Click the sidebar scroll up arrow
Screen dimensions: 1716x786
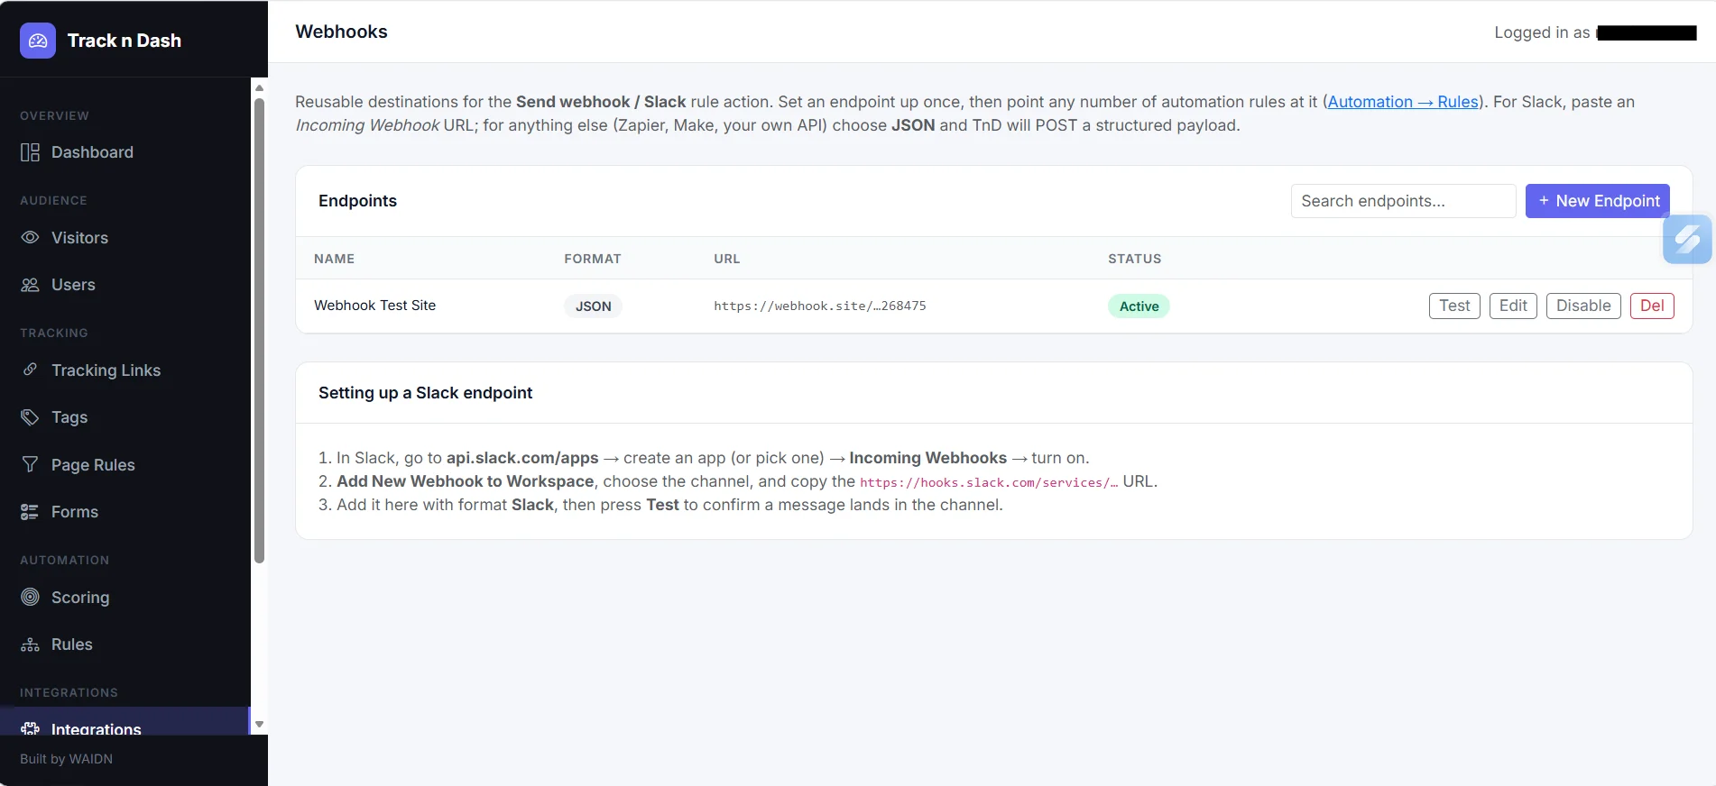pyautogui.click(x=259, y=87)
